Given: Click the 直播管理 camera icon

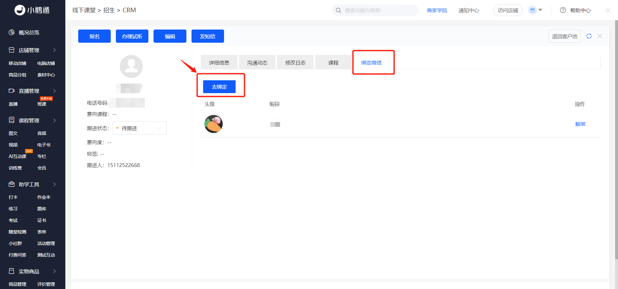Looking at the screenshot, I should pos(12,91).
